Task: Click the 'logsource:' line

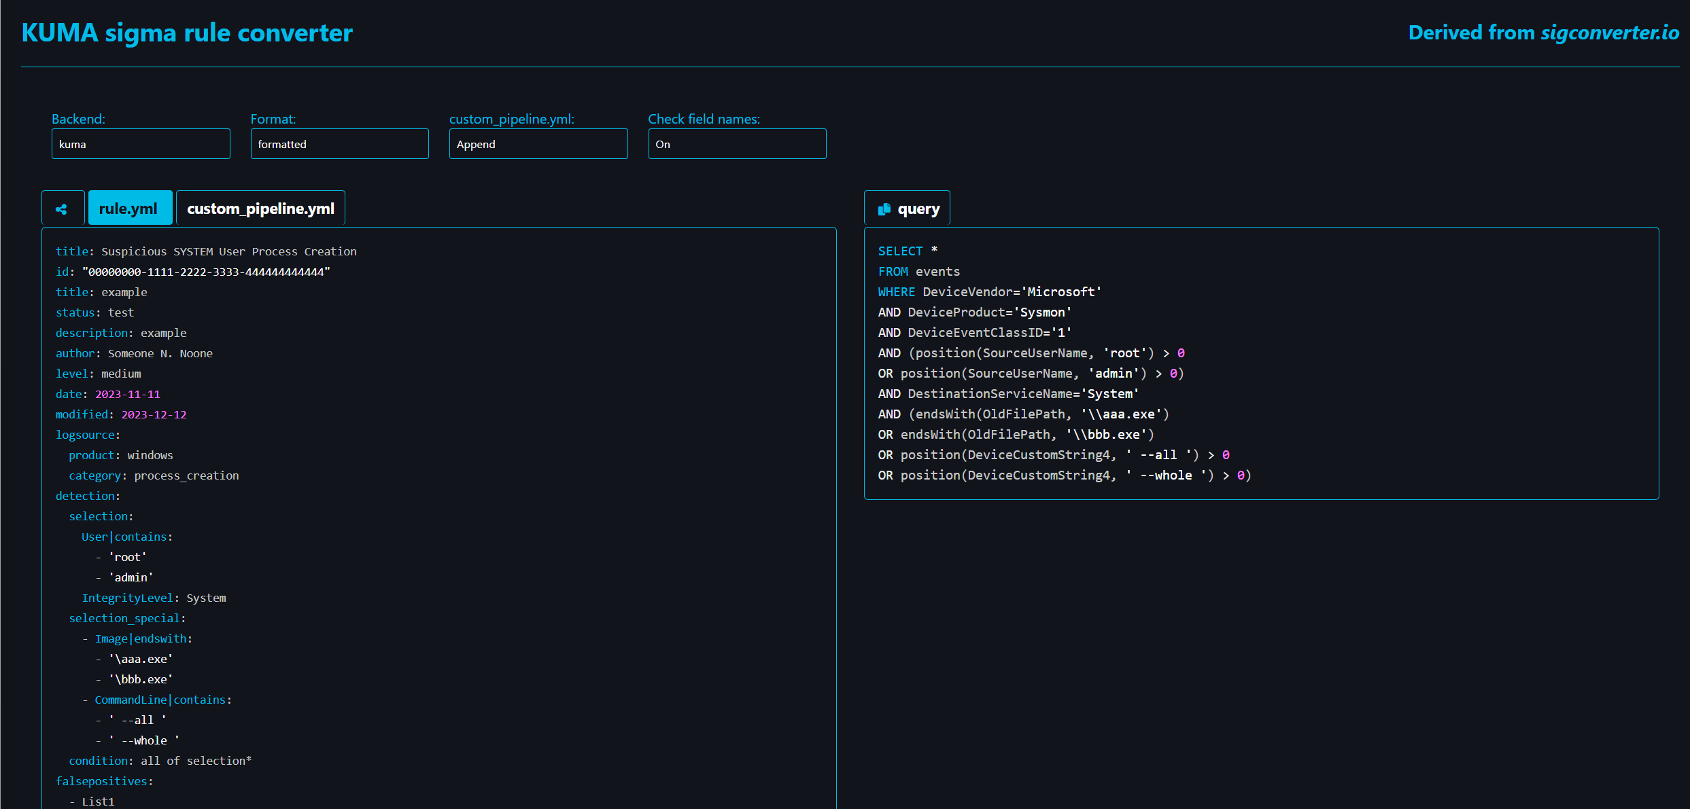Action: point(88,435)
